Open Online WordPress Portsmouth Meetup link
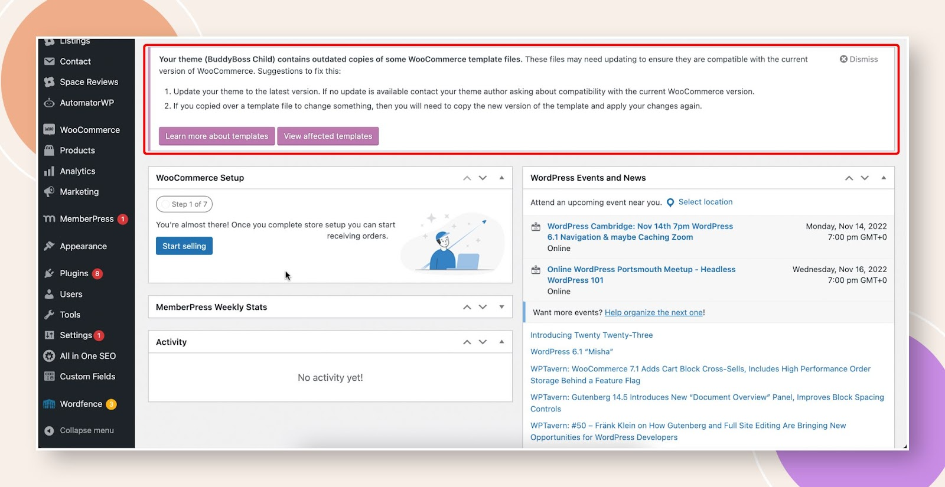 pos(641,274)
